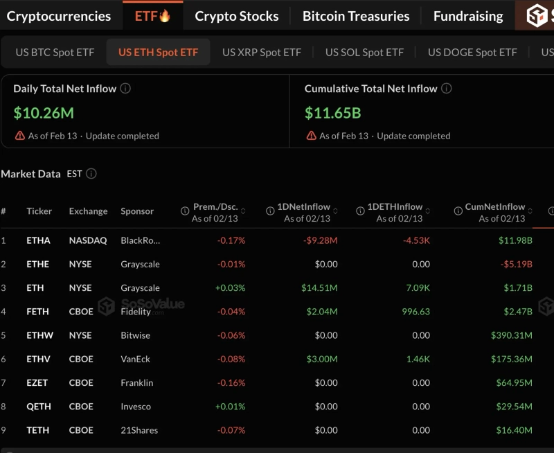The image size is (554, 453).
Task: Click info icon before 1DNetInflow column
Action: 270,211
